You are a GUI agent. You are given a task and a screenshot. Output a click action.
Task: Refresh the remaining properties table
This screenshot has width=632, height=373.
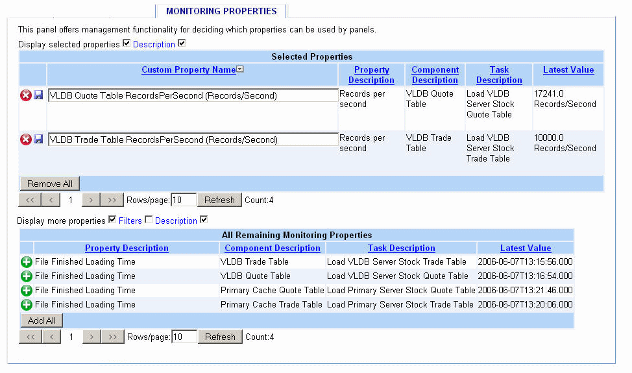pyautogui.click(x=220, y=337)
